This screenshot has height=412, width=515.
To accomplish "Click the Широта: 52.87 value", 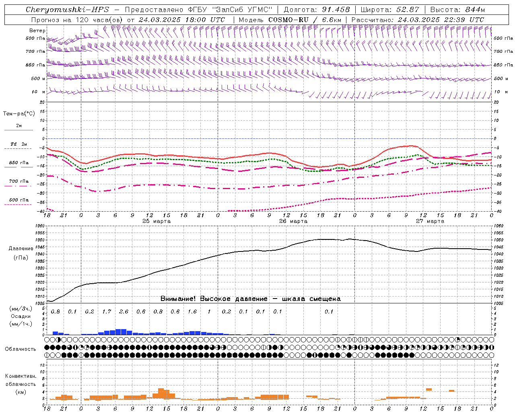I will 390,10.
